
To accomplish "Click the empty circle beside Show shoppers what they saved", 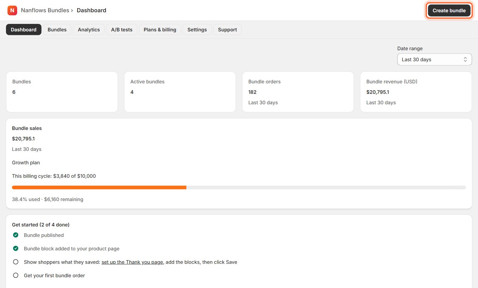I will point(16,262).
